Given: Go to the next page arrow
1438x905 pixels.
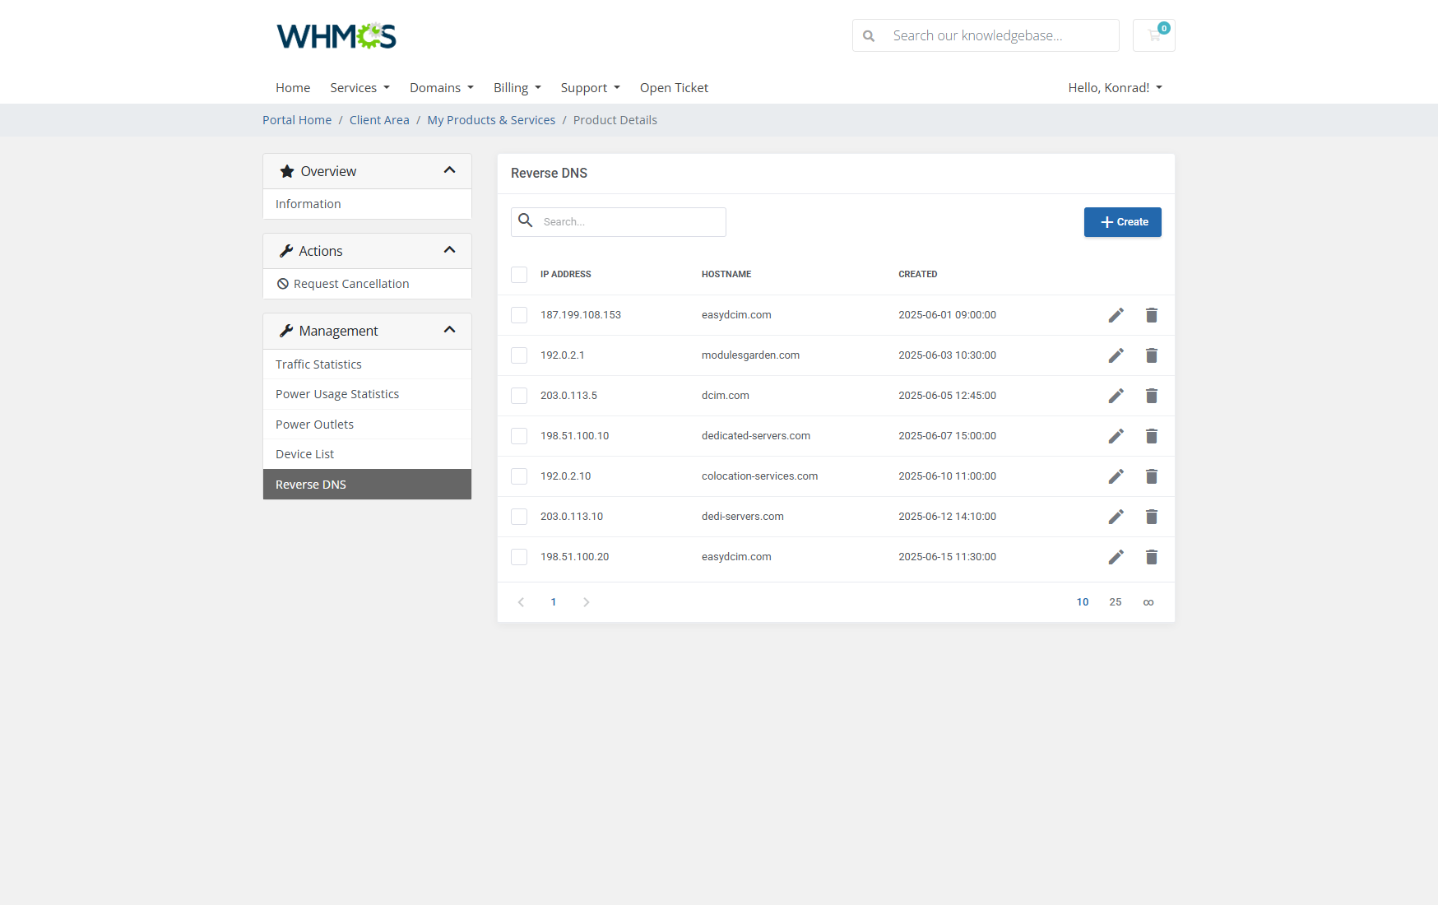Looking at the screenshot, I should [x=587, y=602].
